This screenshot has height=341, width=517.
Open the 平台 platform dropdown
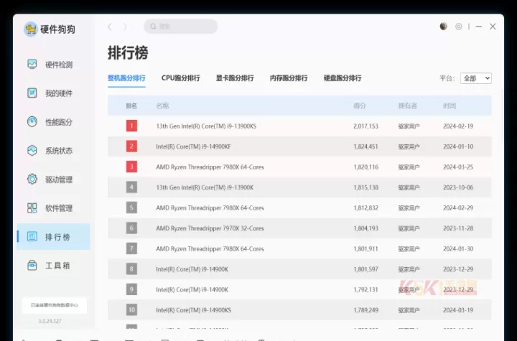476,78
